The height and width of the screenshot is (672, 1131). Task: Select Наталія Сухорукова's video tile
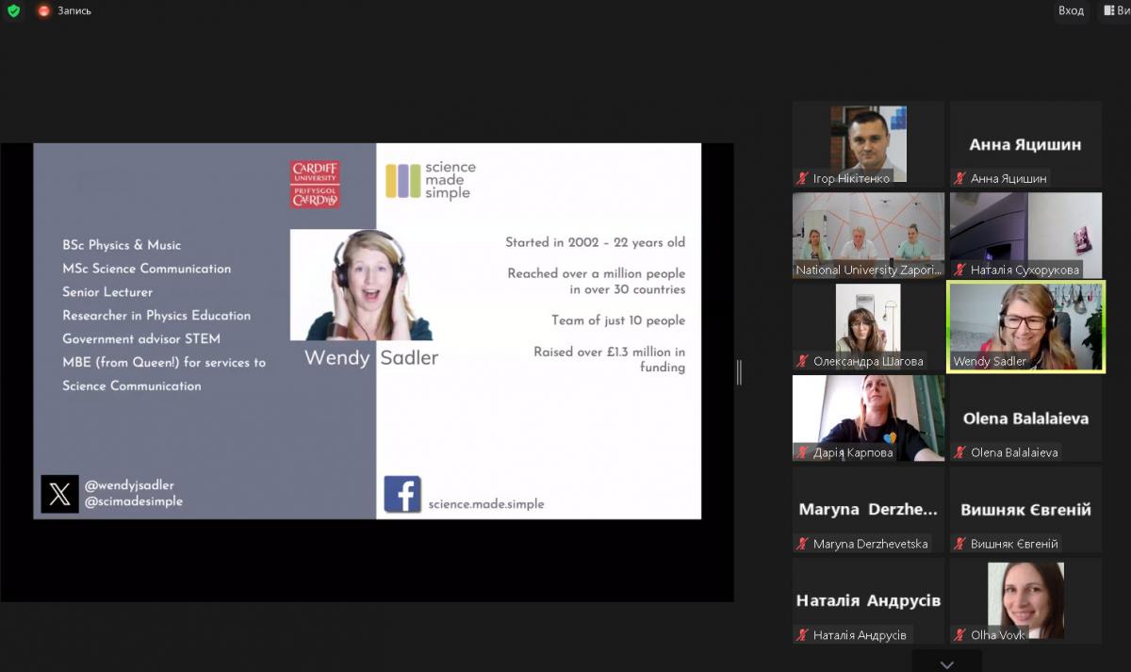[x=1025, y=236]
